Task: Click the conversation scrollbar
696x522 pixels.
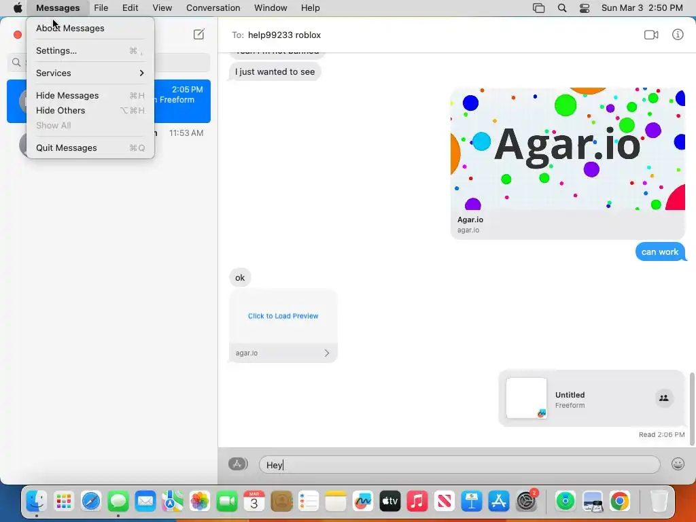Action: 692,408
